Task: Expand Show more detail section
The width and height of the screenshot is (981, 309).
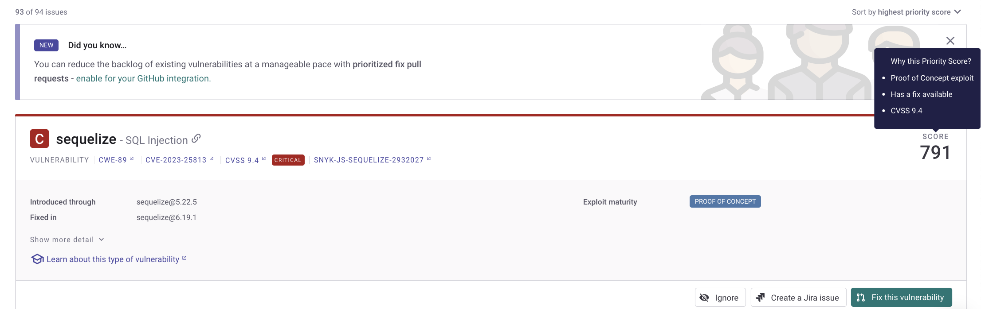Action: pos(67,239)
